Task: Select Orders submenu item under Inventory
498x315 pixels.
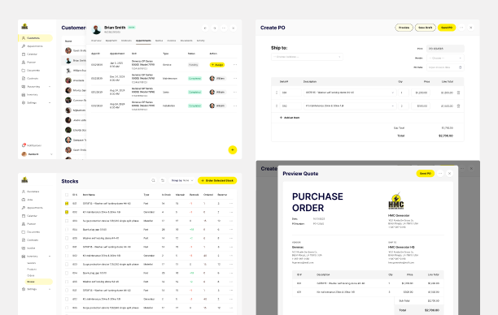Action: pos(31,276)
